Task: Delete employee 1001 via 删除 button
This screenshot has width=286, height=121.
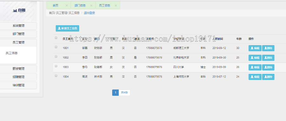Action: click(268, 48)
